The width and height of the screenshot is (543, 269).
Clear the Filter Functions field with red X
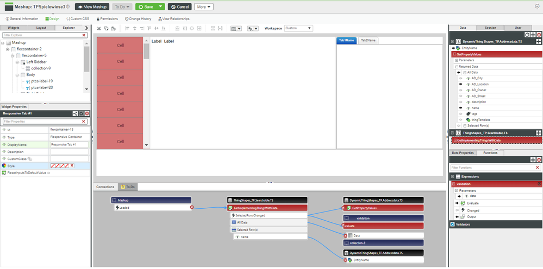pos(538,168)
